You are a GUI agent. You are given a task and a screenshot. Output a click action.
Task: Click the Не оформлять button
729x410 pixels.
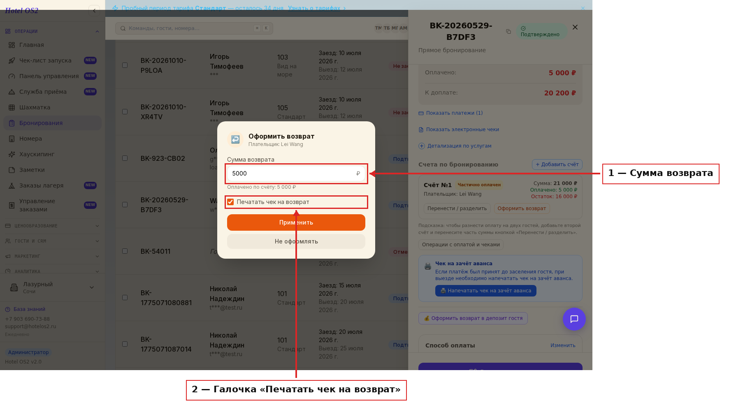point(296,241)
